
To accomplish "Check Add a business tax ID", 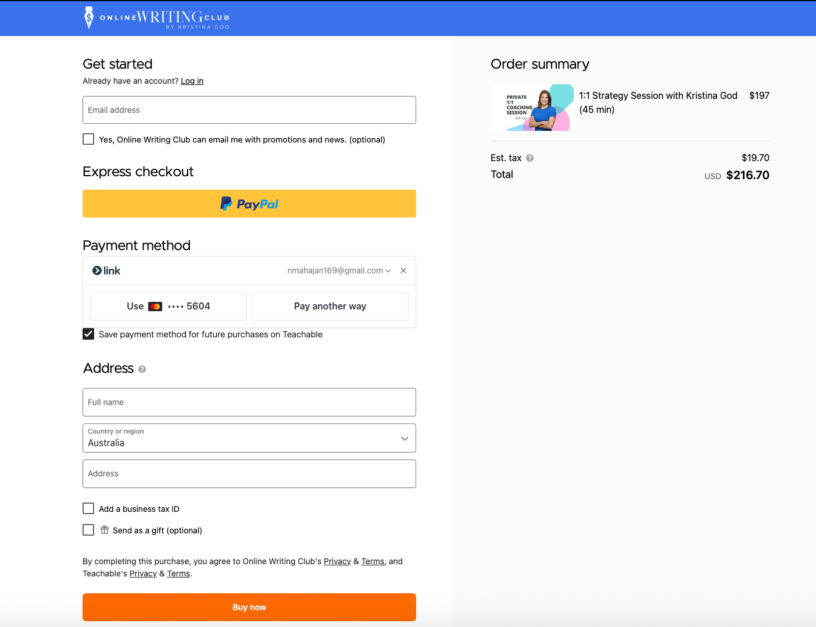I will pos(88,508).
